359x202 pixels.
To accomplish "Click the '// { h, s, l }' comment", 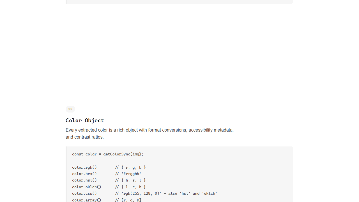I will point(130,180).
